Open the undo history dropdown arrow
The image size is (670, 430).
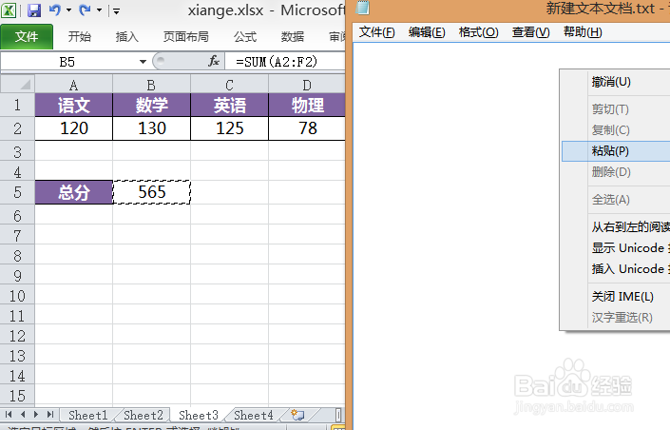point(68,10)
